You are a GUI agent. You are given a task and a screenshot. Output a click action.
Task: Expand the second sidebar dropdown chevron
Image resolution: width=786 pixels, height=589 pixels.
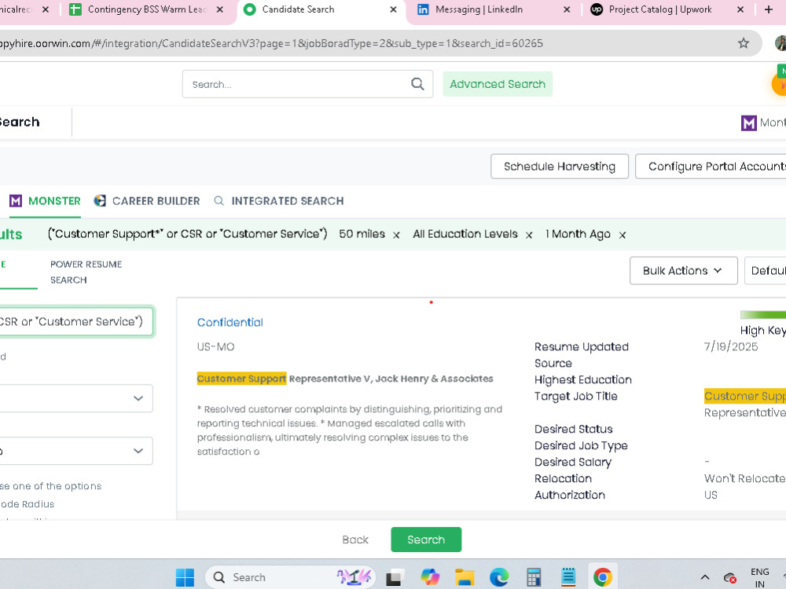[138, 451]
